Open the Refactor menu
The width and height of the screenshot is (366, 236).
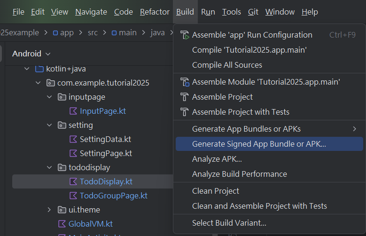[x=155, y=12]
